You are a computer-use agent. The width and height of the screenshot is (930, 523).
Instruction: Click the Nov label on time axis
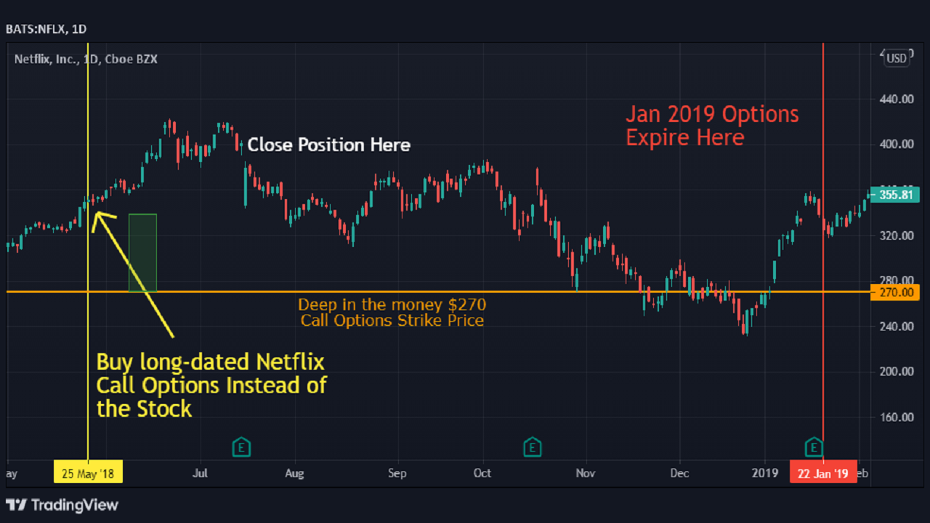pos(586,473)
